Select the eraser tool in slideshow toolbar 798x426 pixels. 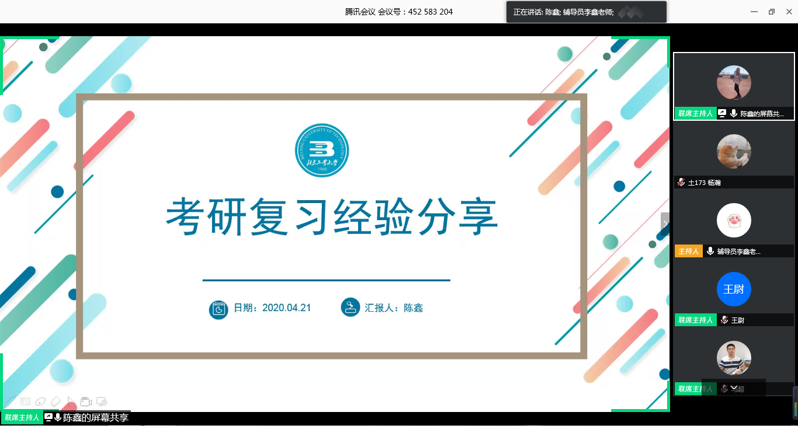(55, 401)
